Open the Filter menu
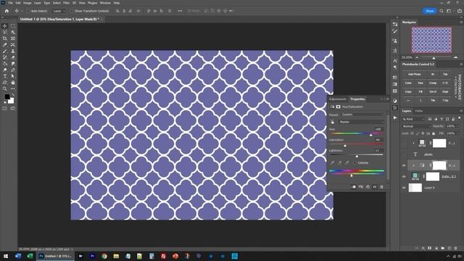The width and height of the screenshot is (464, 261). pyautogui.click(x=66, y=3)
